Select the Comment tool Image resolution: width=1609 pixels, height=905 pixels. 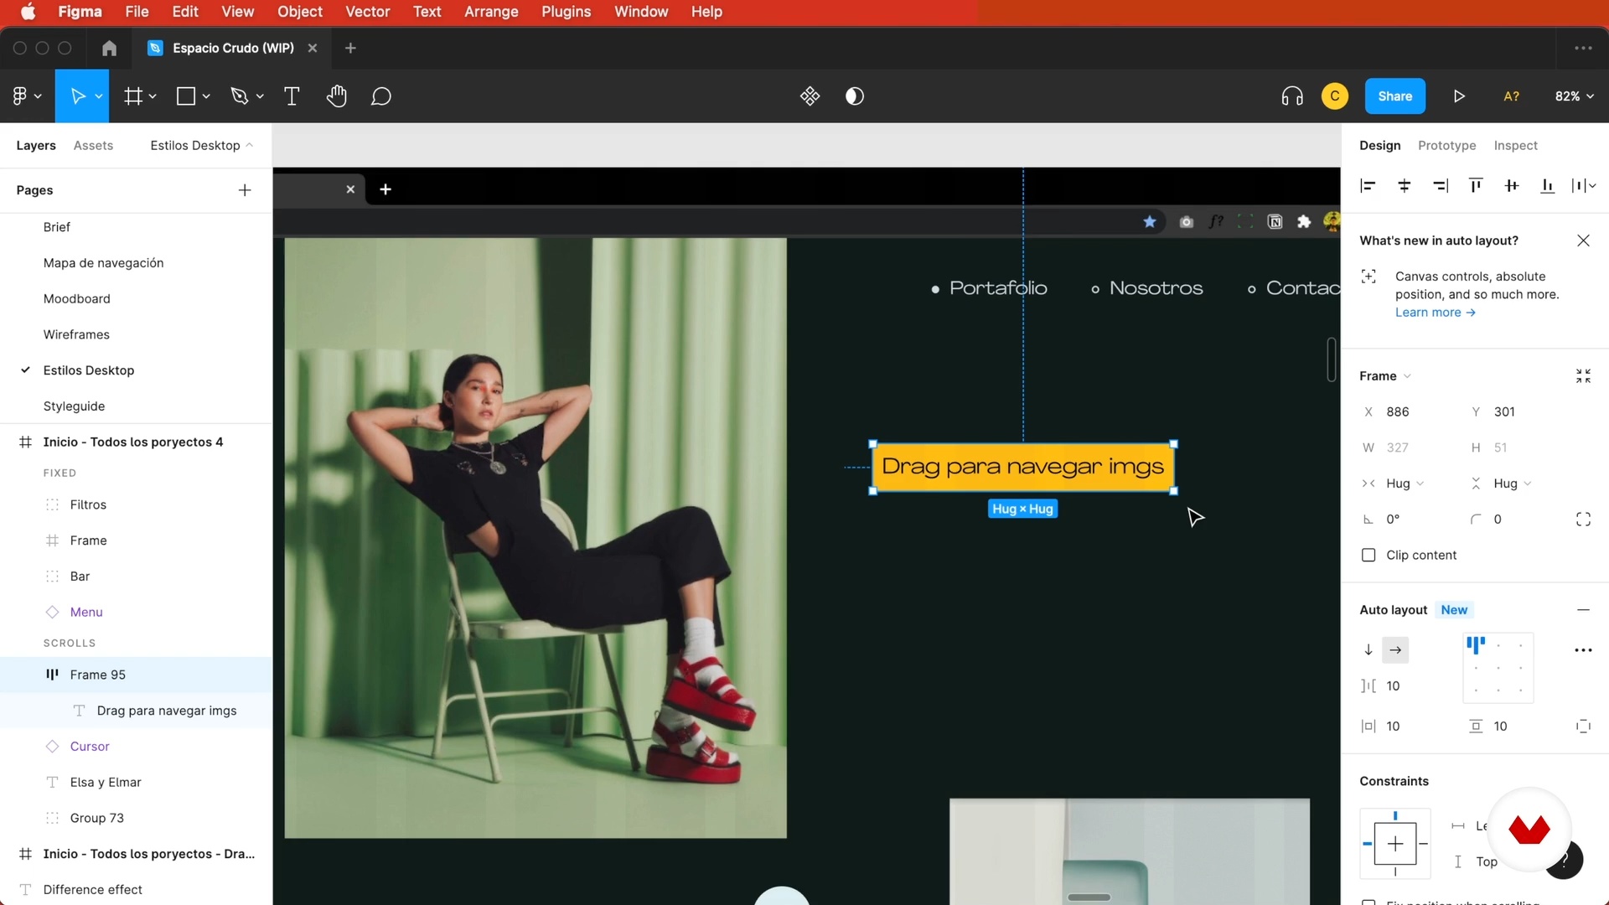point(381,96)
